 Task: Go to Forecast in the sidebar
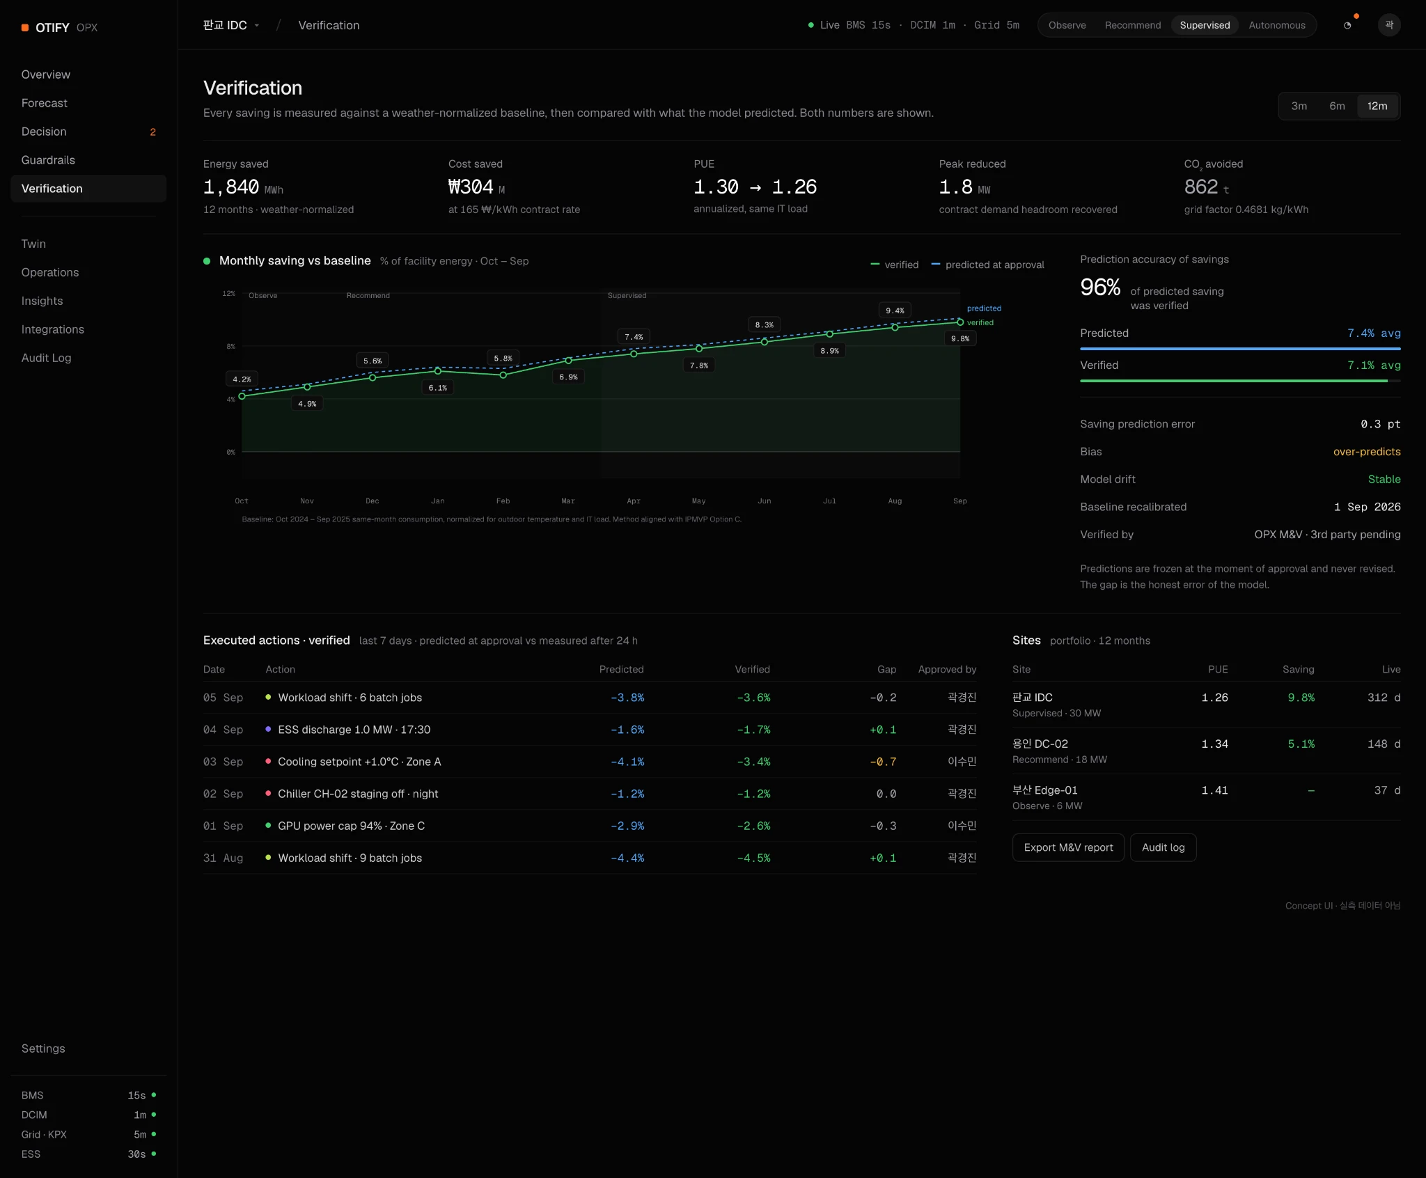(88, 103)
